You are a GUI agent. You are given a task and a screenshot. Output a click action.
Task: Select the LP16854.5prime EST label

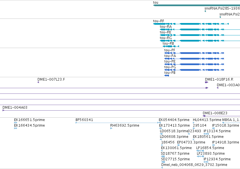click(x=210, y=148)
